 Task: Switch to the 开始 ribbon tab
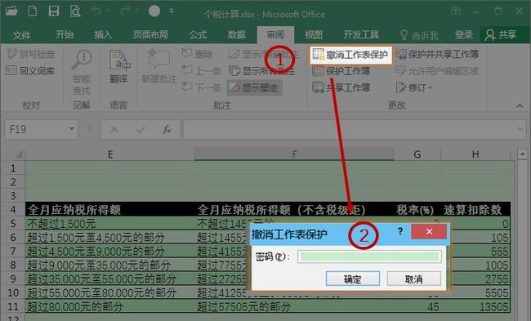click(65, 34)
